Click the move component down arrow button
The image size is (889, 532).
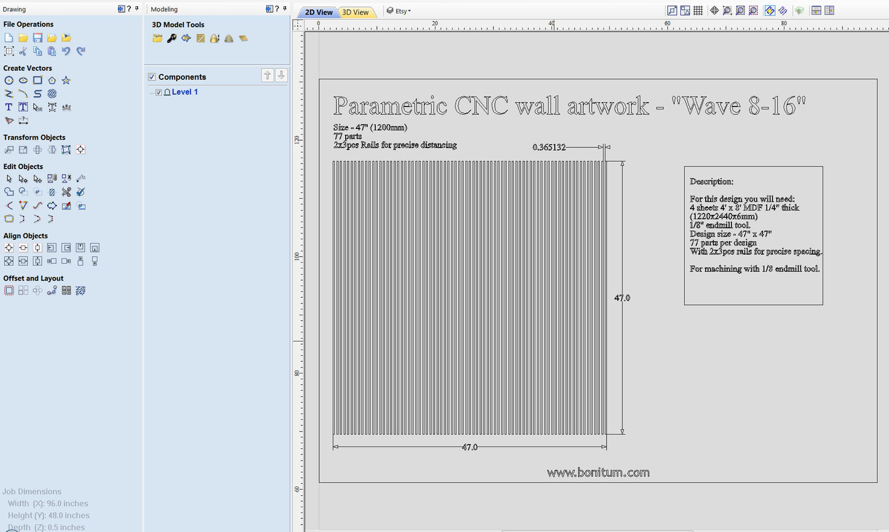[x=281, y=75]
